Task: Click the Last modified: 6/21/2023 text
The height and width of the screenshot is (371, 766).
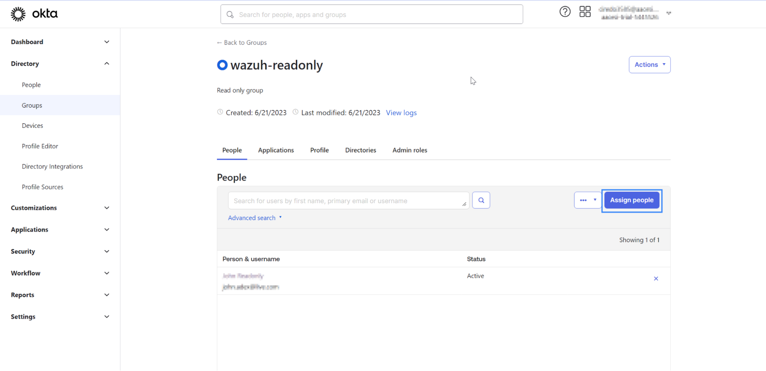Action: 341,113
